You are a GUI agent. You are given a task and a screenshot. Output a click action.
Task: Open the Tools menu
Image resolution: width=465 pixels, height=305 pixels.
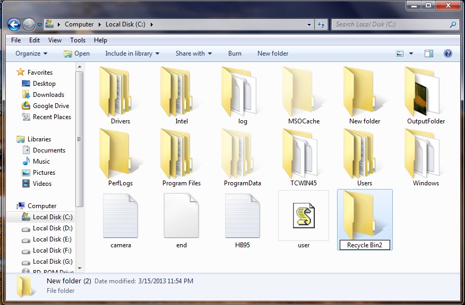(78, 40)
